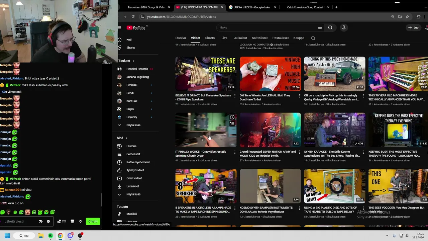Image resolution: width=428 pixels, height=241 pixels.
Task: Switch to the Shorts channel tab
Action: tap(210, 38)
